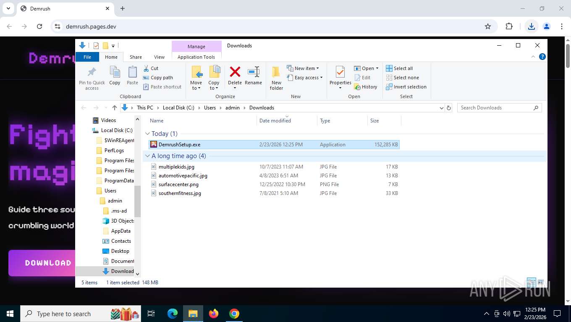This screenshot has height=322, width=571.
Task: Select DemrushSetup.exe file
Action: pyautogui.click(x=274, y=145)
